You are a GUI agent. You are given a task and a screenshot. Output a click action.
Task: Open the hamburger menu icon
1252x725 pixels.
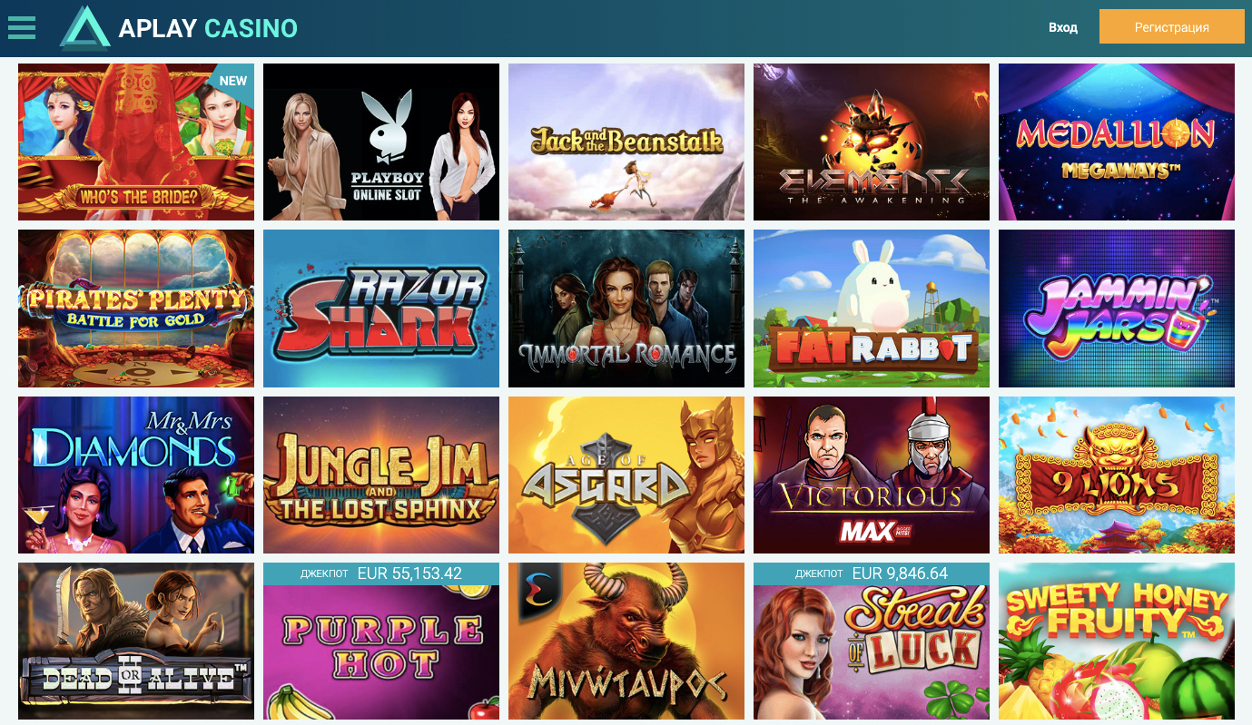21,27
